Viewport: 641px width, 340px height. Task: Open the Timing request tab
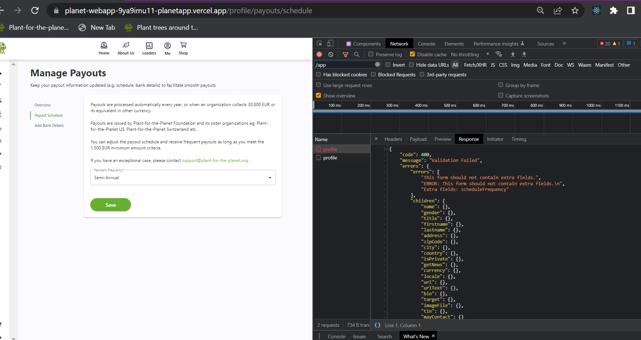point(519,139)
